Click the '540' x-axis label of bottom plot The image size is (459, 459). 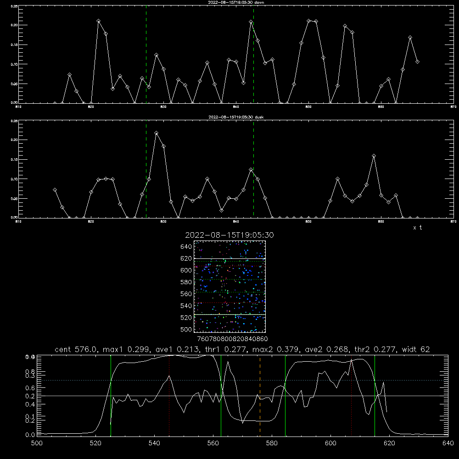click(x=154, y=443)
